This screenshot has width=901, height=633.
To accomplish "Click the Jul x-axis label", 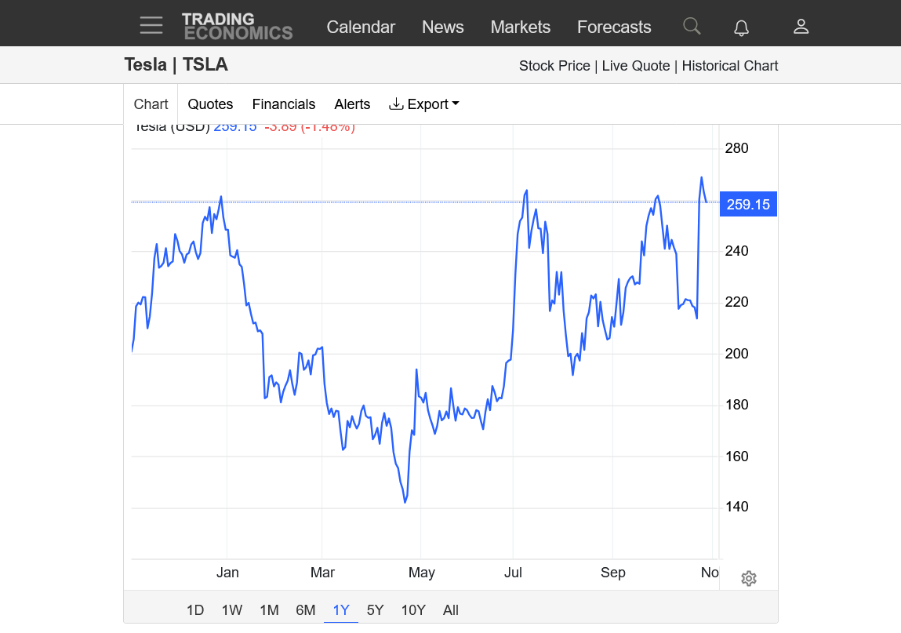I will click(513, 573).
